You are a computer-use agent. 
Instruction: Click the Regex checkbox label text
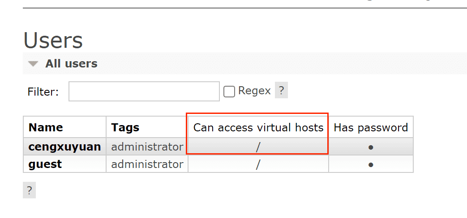point(254,91)
